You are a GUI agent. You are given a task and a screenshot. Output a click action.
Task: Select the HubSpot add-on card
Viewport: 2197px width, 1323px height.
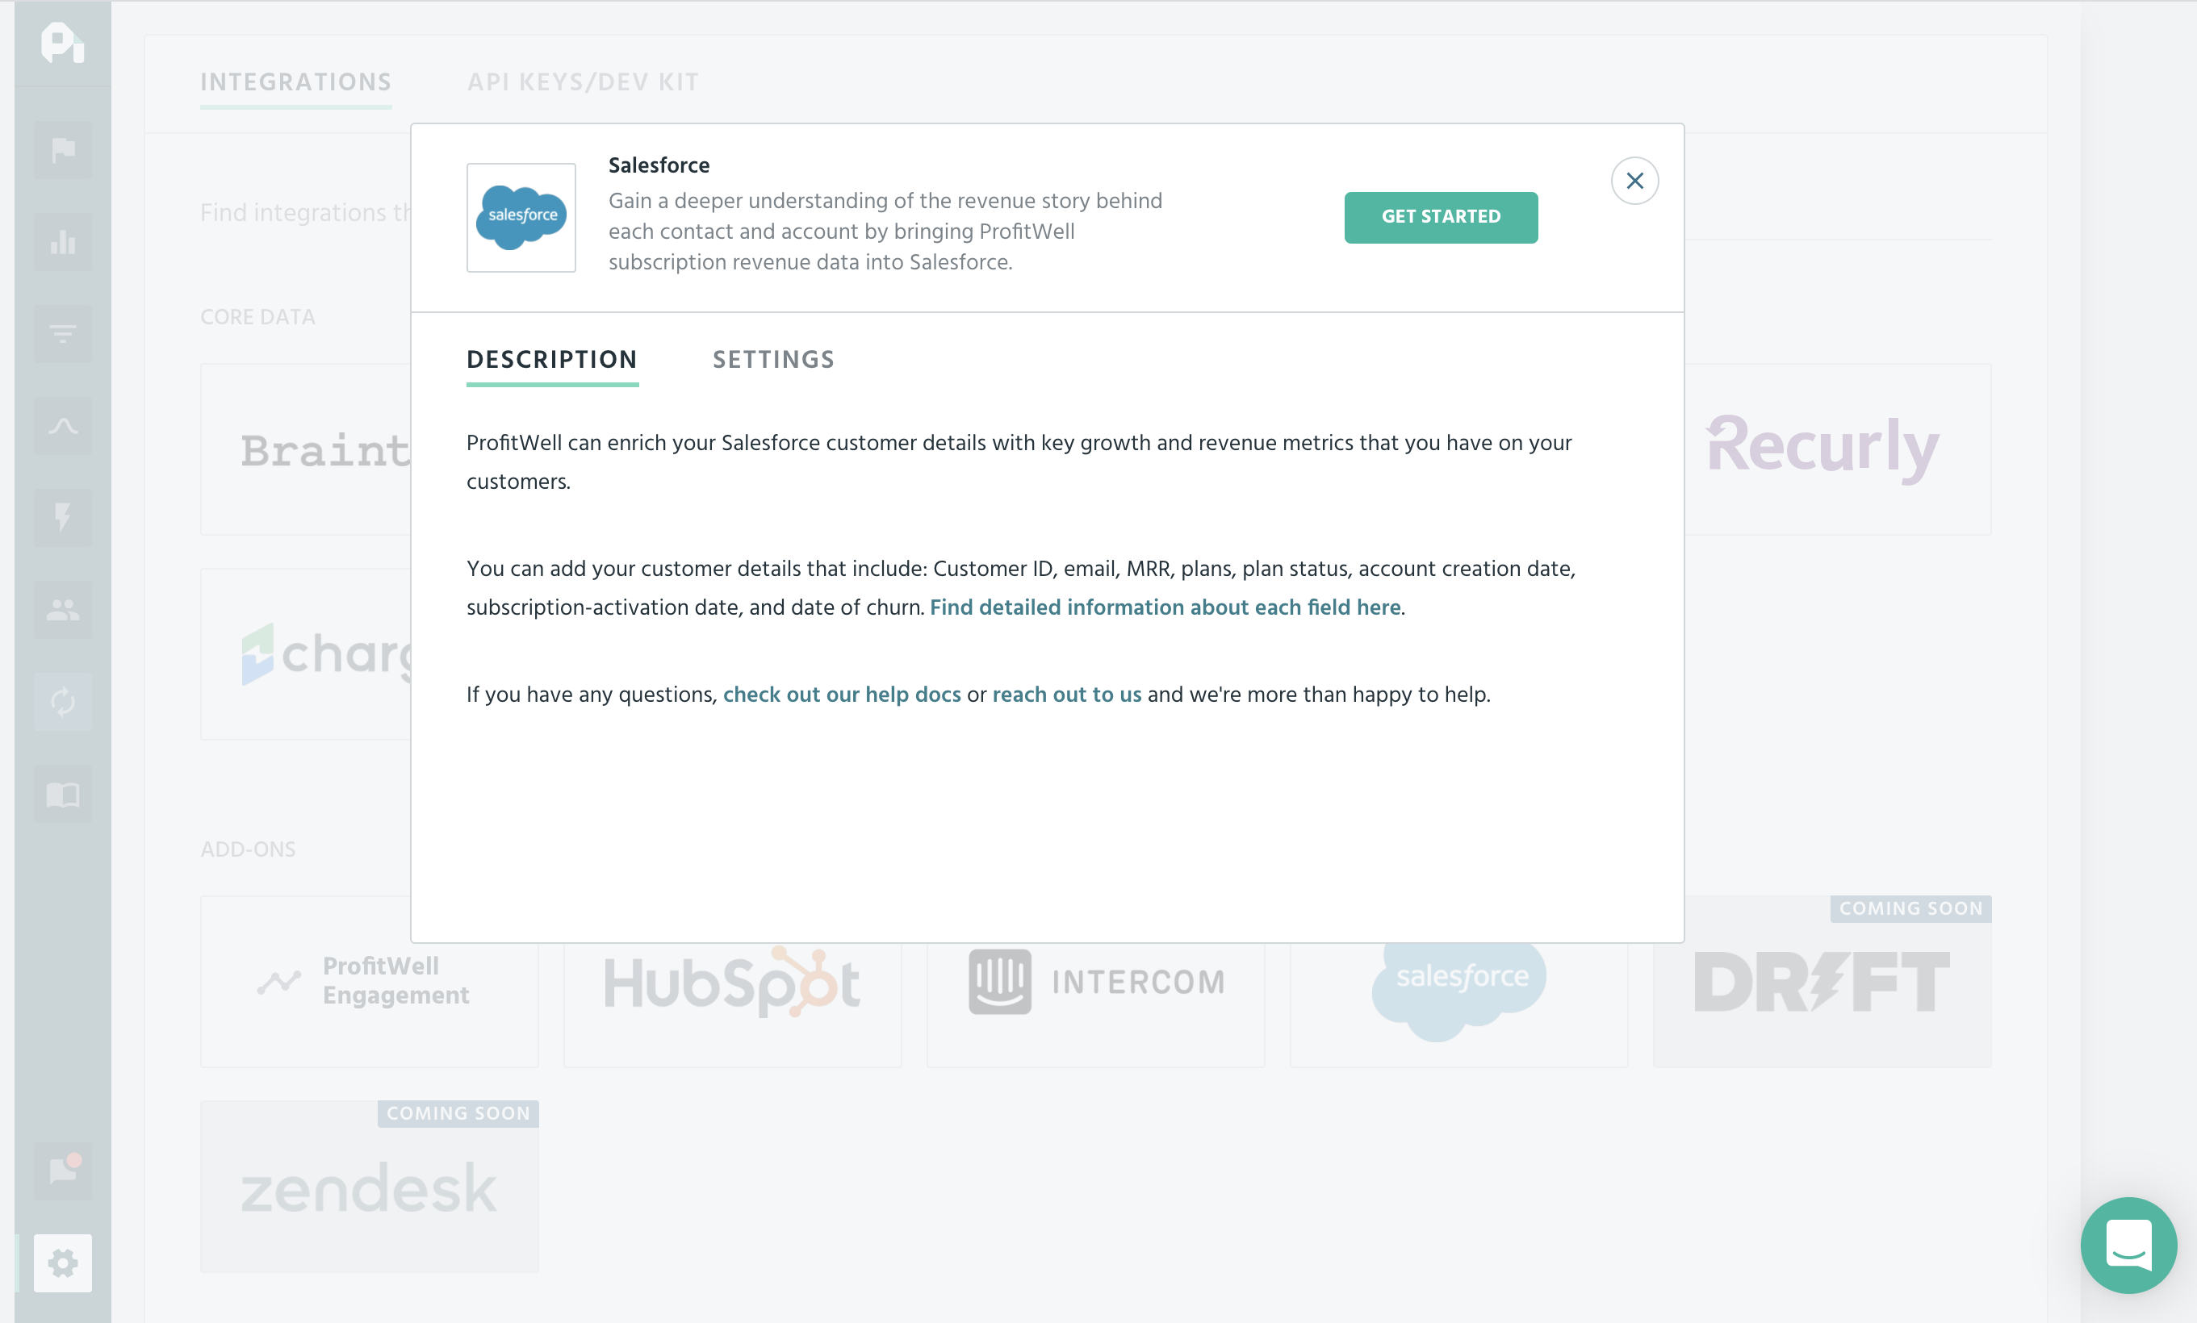coord(732,1004)
